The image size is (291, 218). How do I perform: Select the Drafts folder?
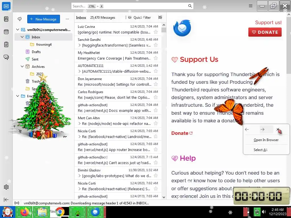tap(43, 52)
